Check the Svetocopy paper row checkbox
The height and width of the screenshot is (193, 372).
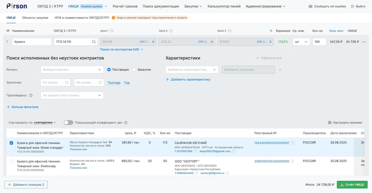click(11, 161)
